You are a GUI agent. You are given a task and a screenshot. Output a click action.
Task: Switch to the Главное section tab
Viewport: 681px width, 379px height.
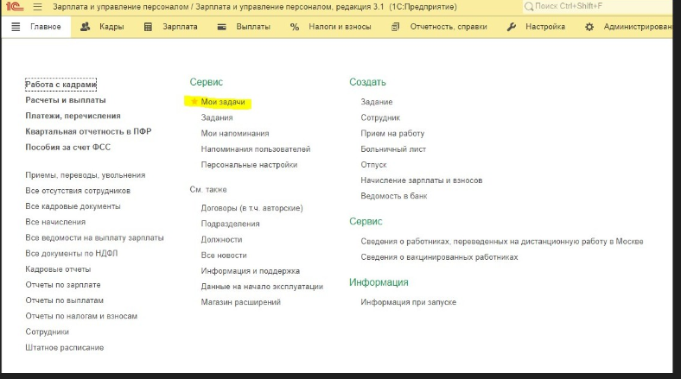click(37, 27)
